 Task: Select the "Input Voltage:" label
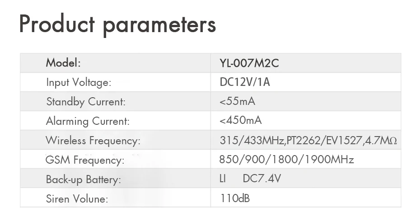pos(79,82)
